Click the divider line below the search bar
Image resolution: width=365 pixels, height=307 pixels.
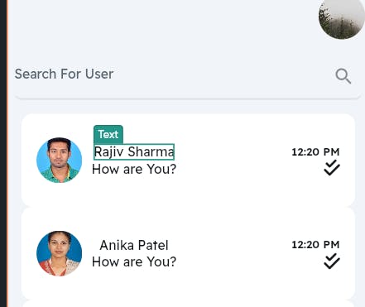tap(188, 98)
